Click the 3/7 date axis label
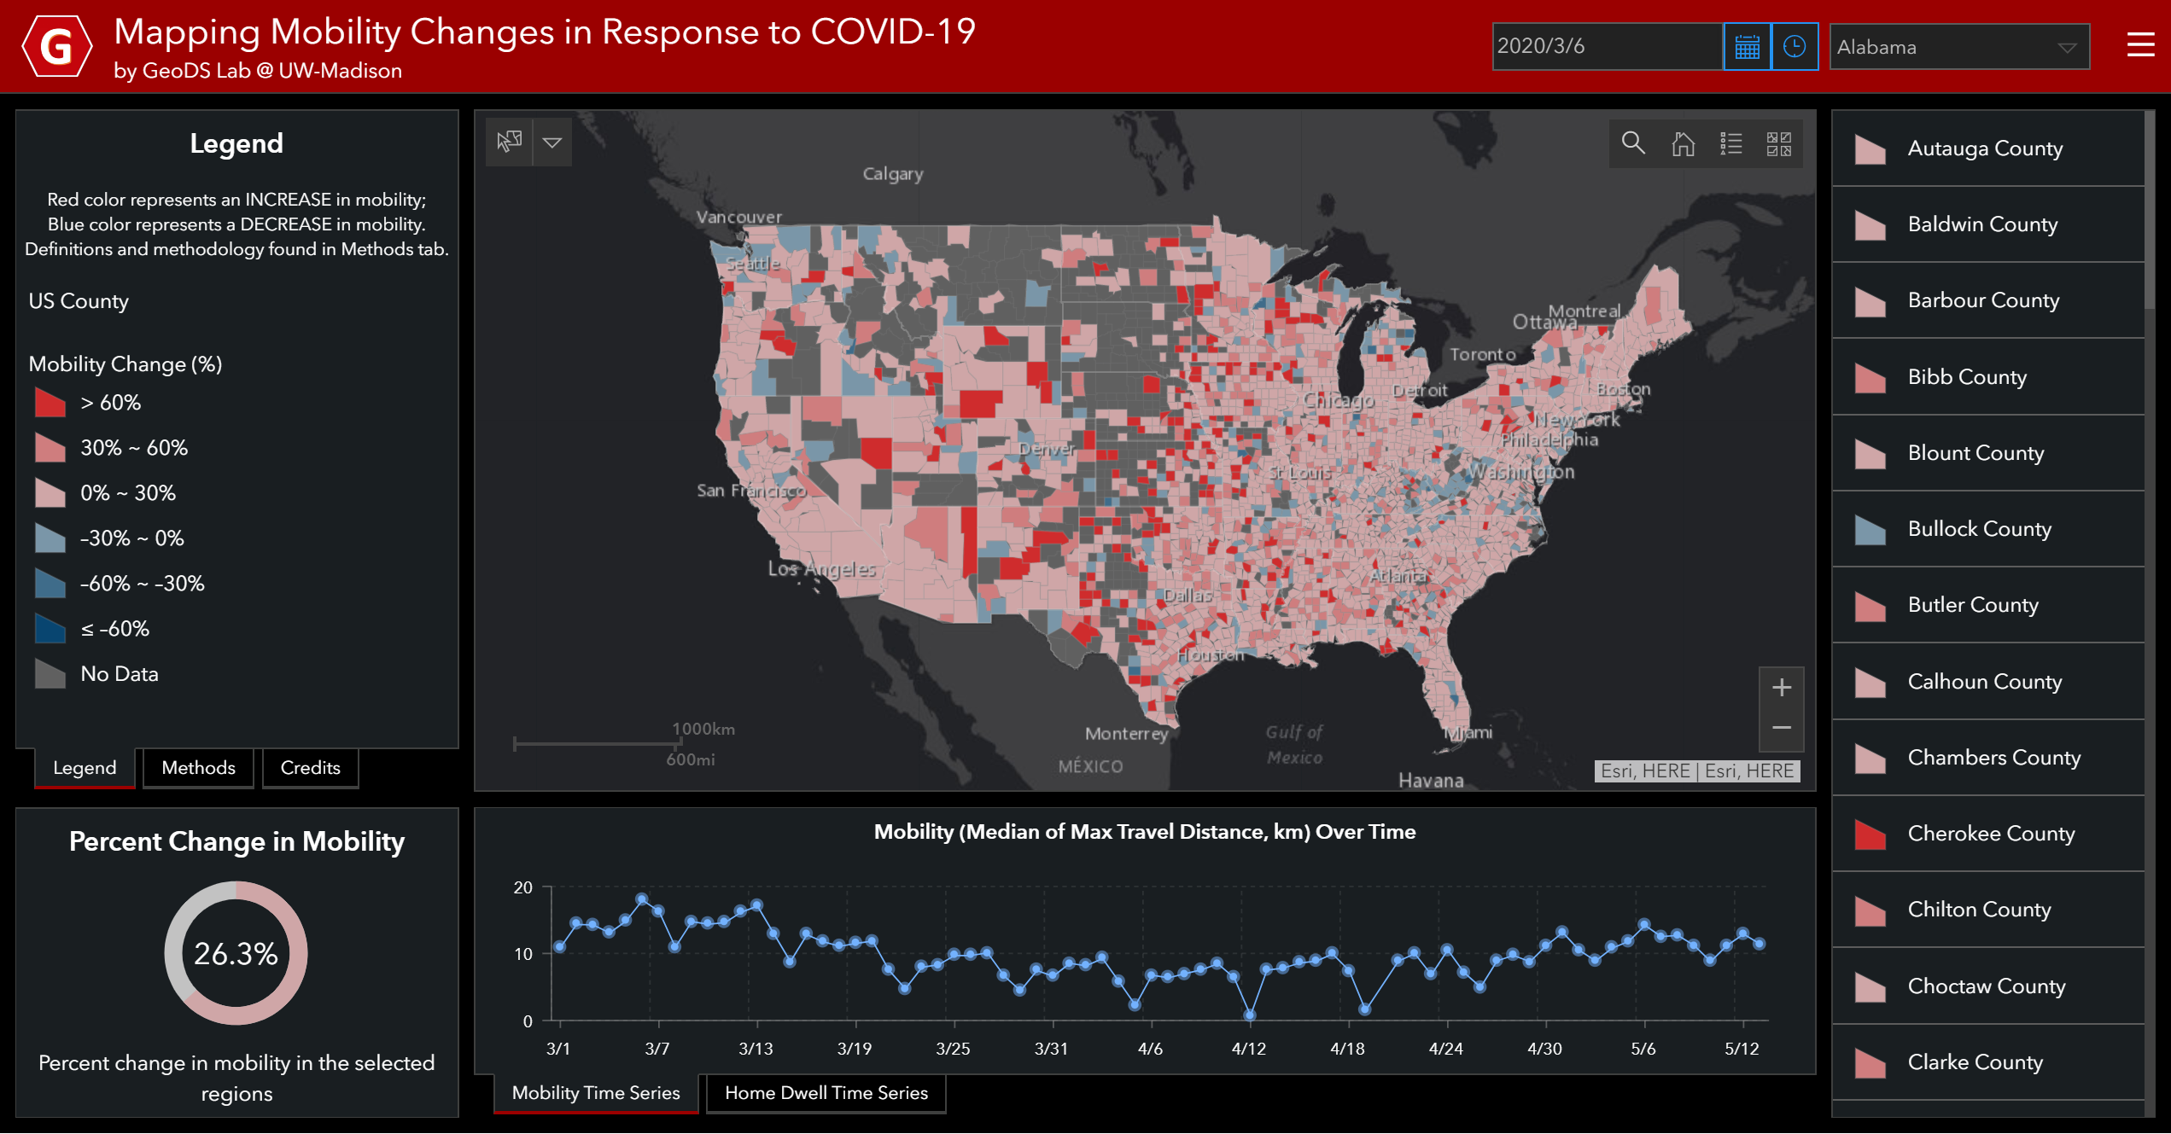The image size is (2171, 1134). (657, 1049)
